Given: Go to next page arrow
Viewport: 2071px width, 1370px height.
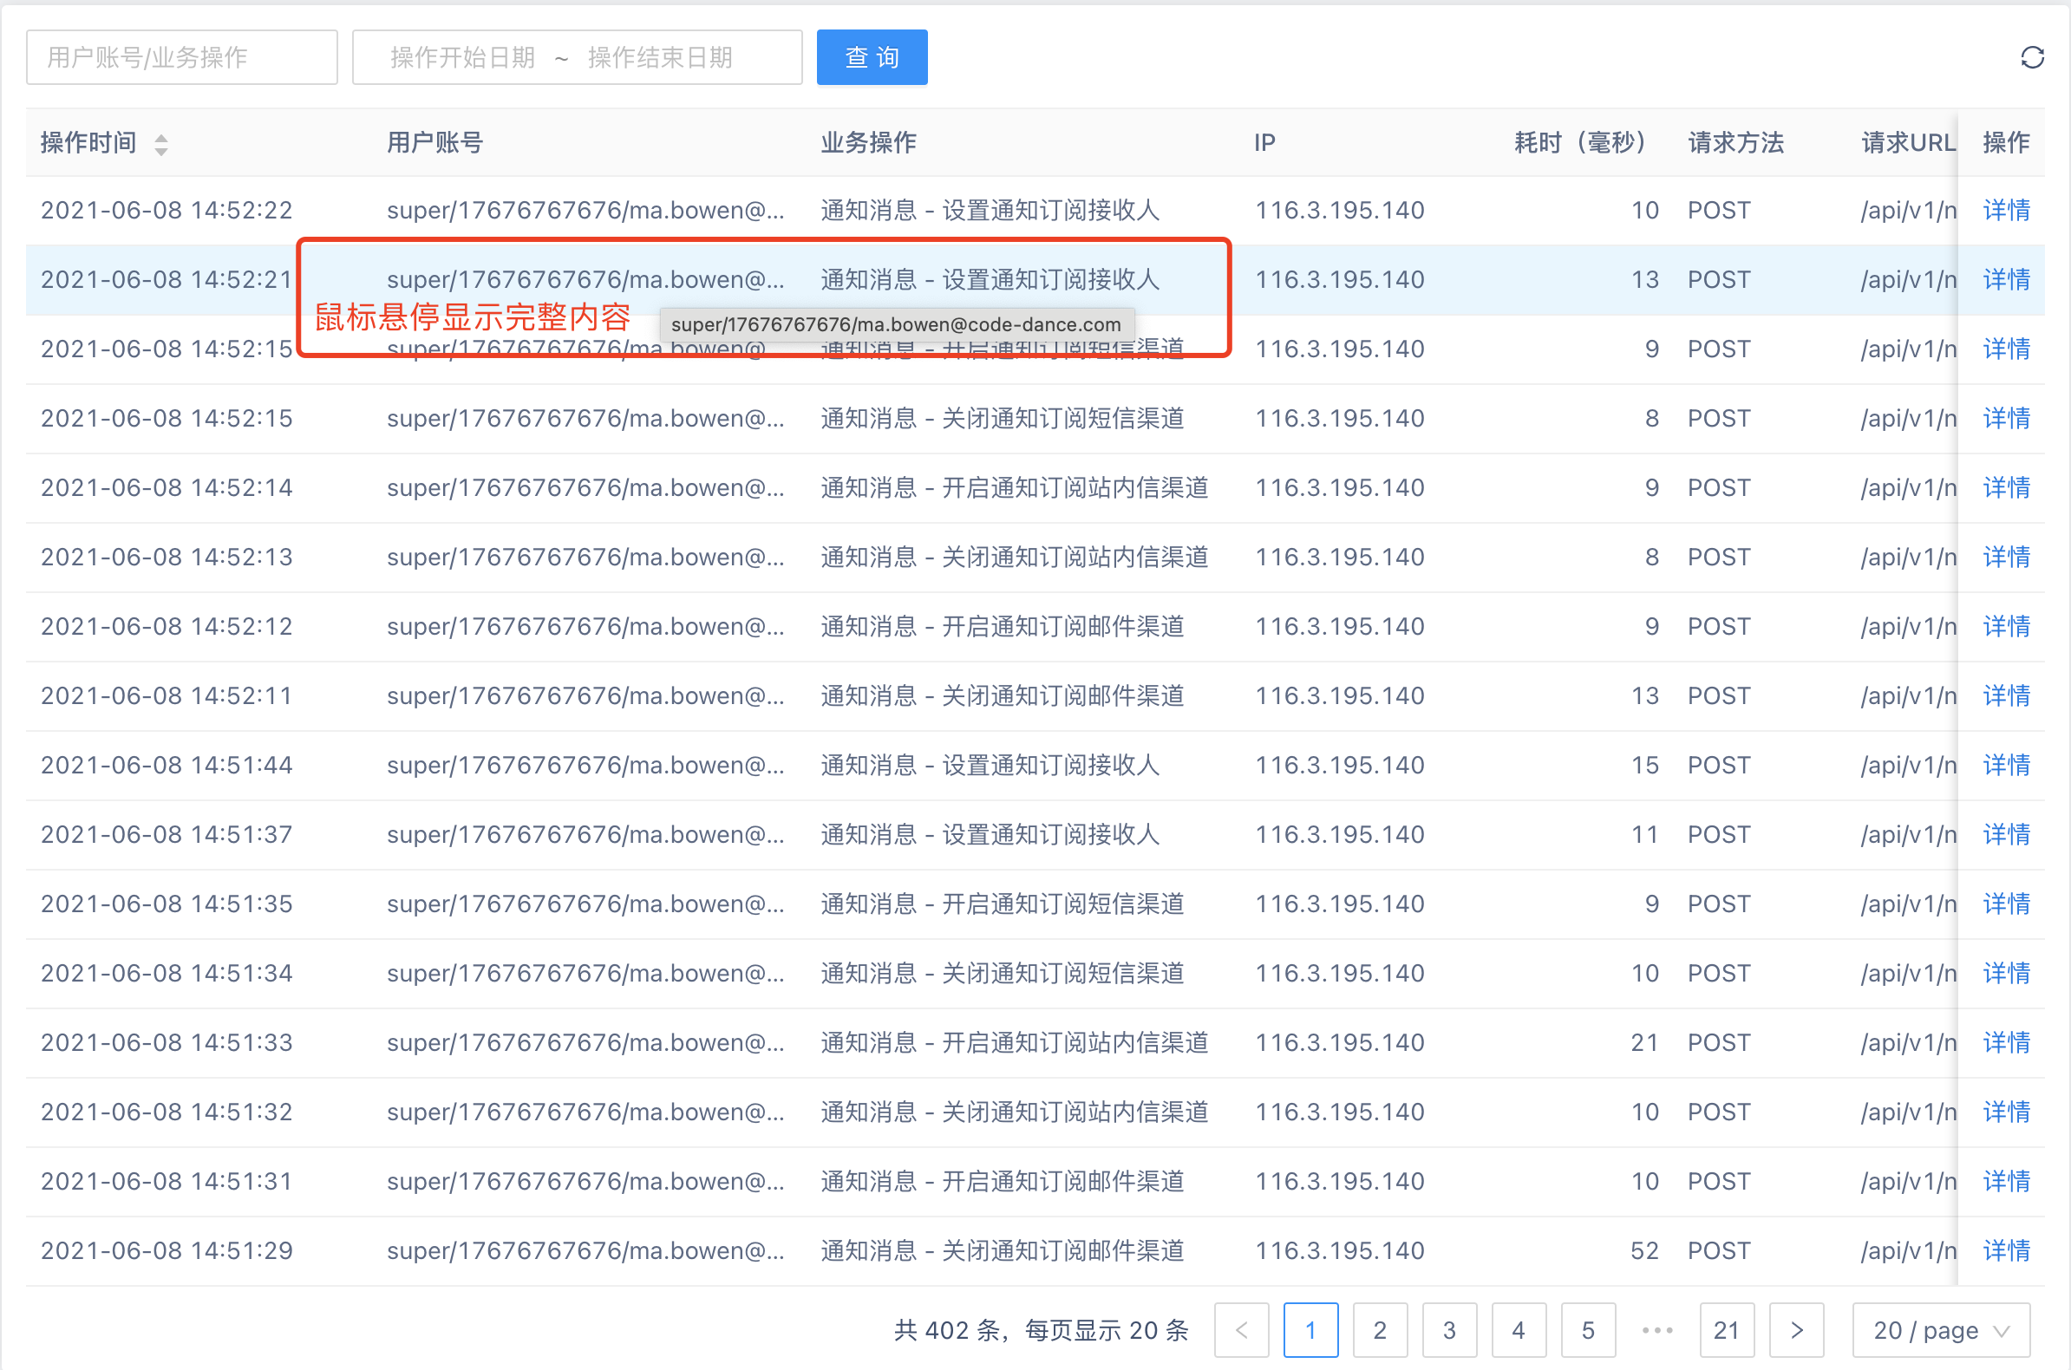Looking at the screenshot, I should (x=1796, y=1330).
